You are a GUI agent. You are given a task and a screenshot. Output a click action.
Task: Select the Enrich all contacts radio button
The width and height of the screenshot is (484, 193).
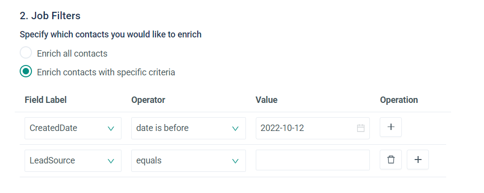click(x=26, y=53)
